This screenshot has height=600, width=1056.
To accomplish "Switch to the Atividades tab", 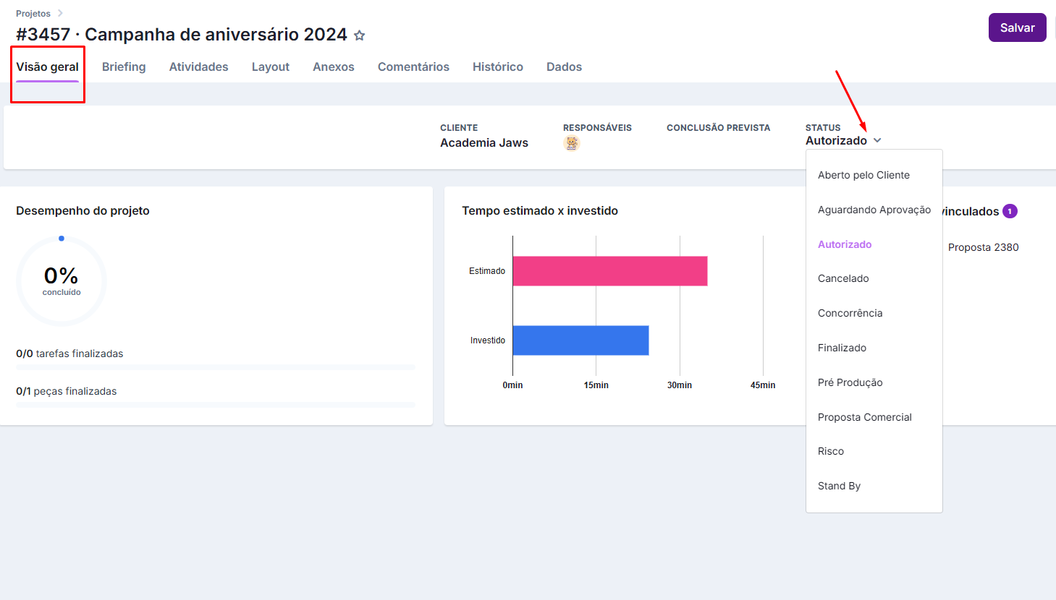I will pos(198,67).
